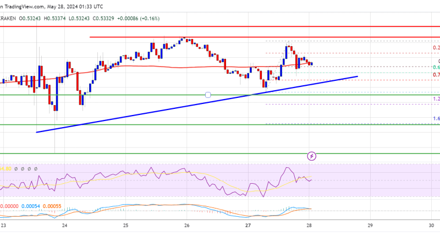Select the white circular trendline handle
The height and width of the screenshot is (247, 440).
coord(208,95)
